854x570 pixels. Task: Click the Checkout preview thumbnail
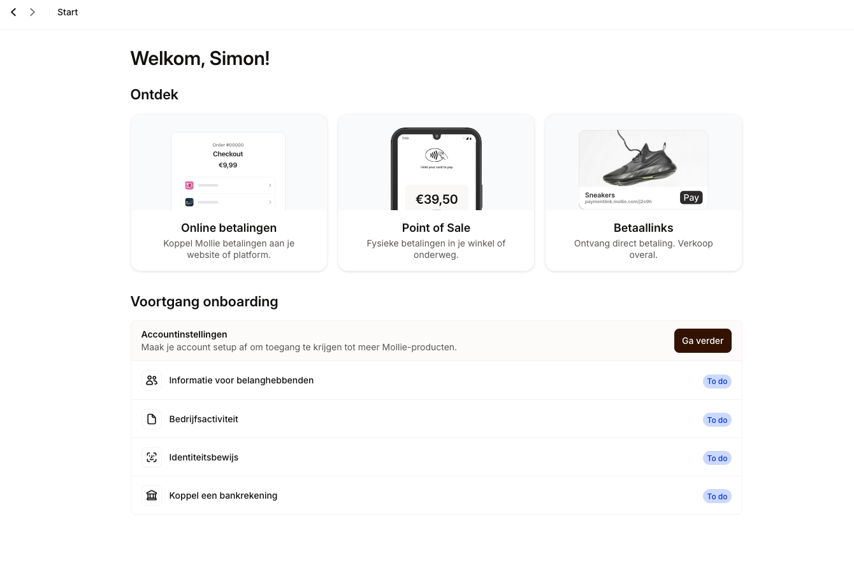(228, 170)
